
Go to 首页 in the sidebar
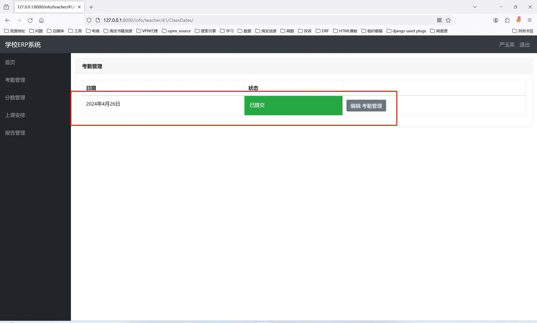click(10, 62)
